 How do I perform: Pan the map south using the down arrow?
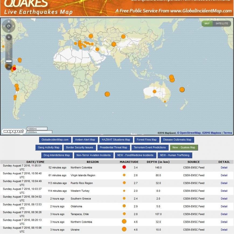coord(9,31)
